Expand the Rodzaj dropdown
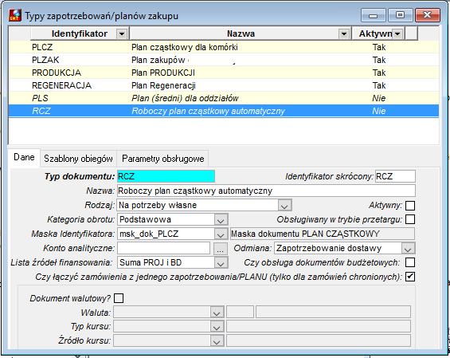This screenshot has height=358, width=450. (x=284, y=206)
